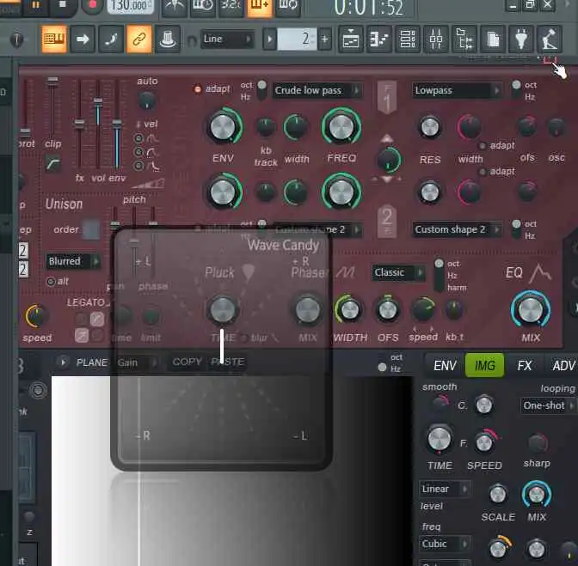Flip oct/Hz switch beside Custom shape 2
The image size is (578, 566).
click(x=516, y=229)
